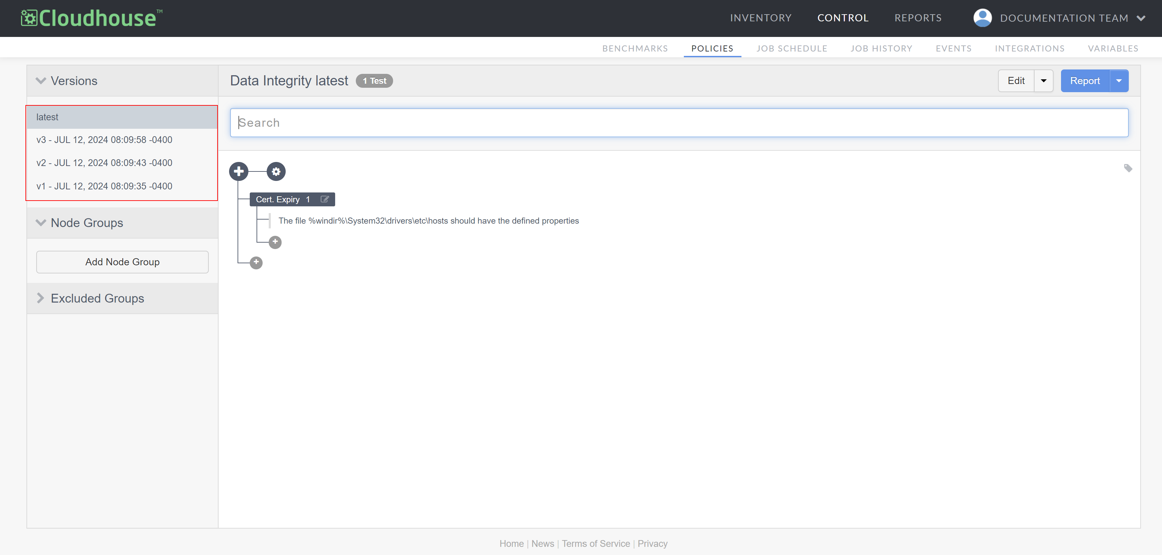
Task: Click the Cloudhouse logo
Action: (x=91, y=18)
